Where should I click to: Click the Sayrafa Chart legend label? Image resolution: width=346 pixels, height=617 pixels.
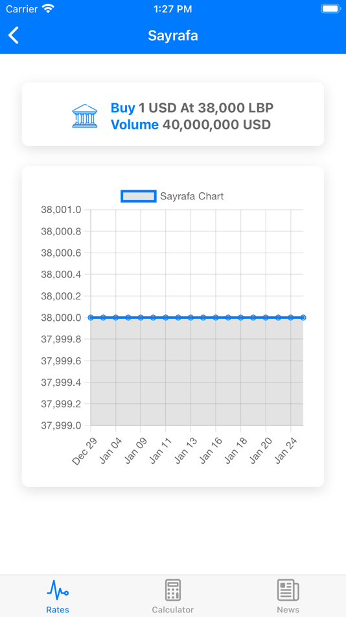[192, 196]
